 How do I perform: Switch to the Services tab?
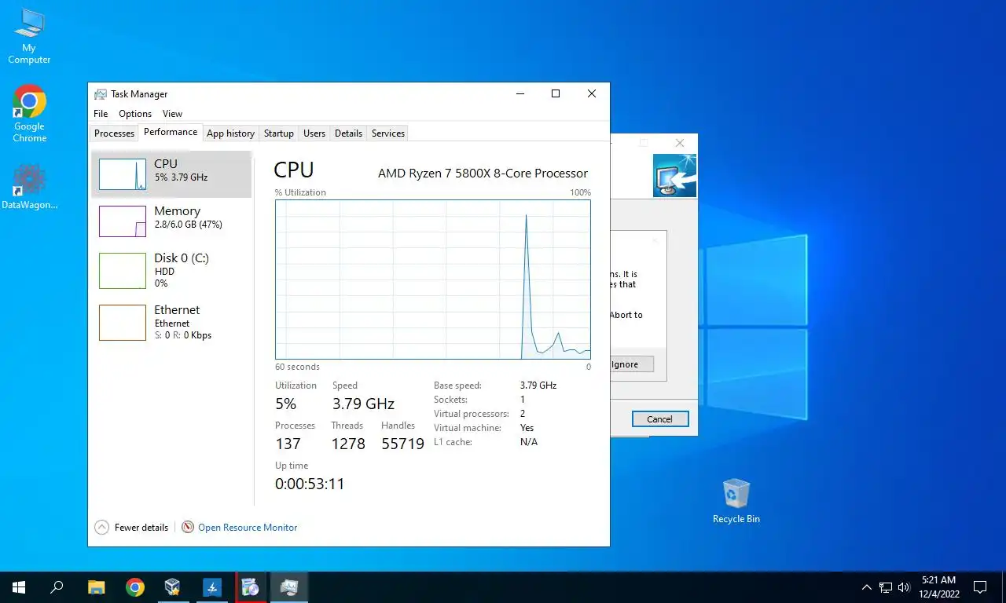[x=387, y=133]
